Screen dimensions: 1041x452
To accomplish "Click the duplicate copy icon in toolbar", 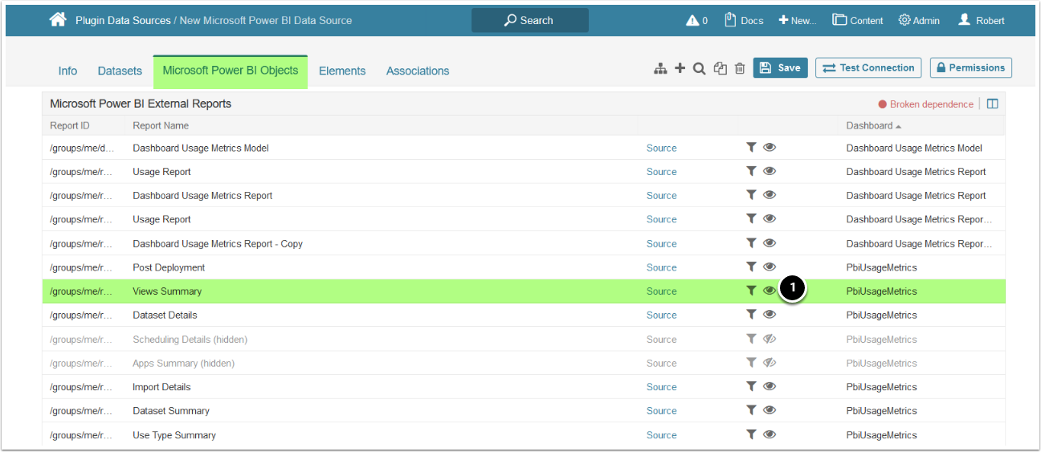I will pyautogui.click(x=721, y=69).
